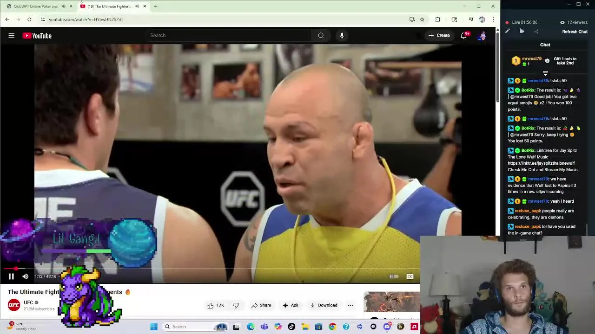Go to YouTube home via logo
Image resolution: width=595 pixels, height=334 pixels.
37,36
